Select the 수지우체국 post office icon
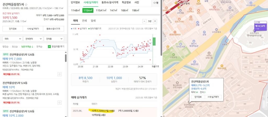This screenshot has height=117, width=268. [x=216, y=29]
